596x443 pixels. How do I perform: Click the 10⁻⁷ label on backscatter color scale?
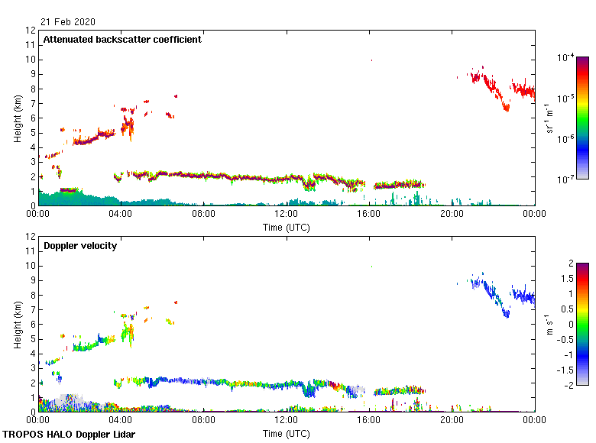pos(565,179)
